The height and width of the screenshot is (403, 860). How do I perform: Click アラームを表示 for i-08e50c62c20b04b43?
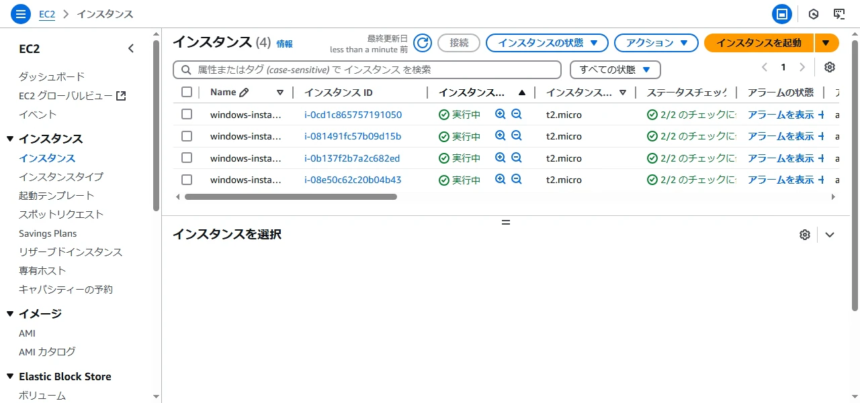781,180
